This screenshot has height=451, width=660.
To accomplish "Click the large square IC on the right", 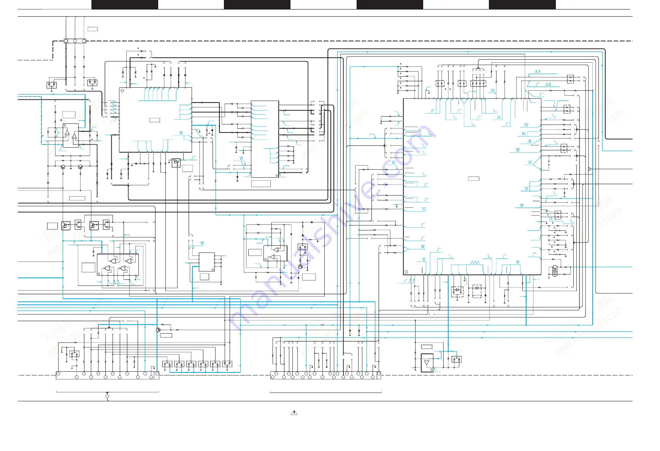I will pos(472,187).
